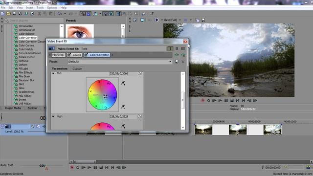
Task: Save preview snapshot to file icon
Action: click(203, 20)
